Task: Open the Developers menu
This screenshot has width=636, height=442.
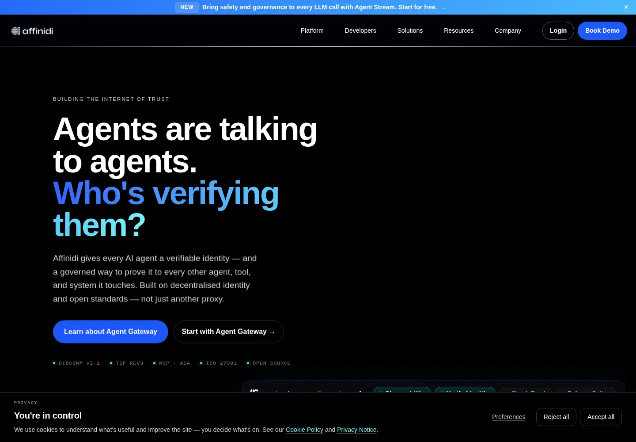Action: (360, 30)
